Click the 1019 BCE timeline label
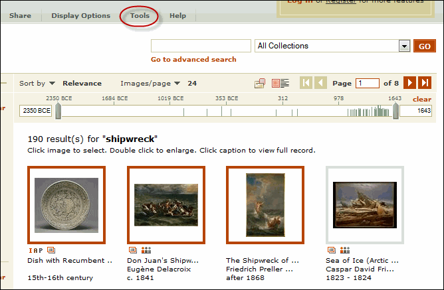Viewport: 444px width, 290px height. (170, 98)
